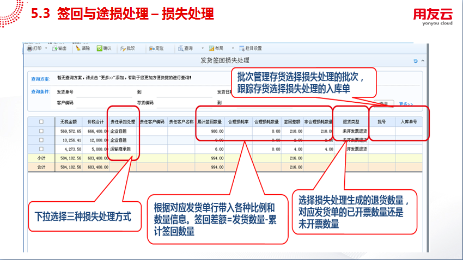This screenshot has height=260, width=463.
Task: Collapse the query panel with the up chevron
Action: pyautogui.click(x=423, y=60)
